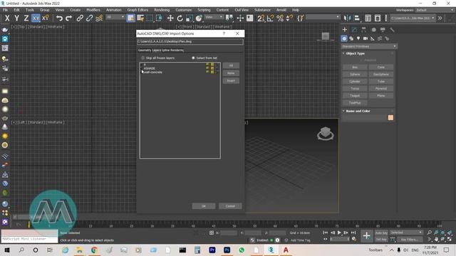Toggle the Percent Snap icon
This screenshot has width=456, height=256.
280,18
